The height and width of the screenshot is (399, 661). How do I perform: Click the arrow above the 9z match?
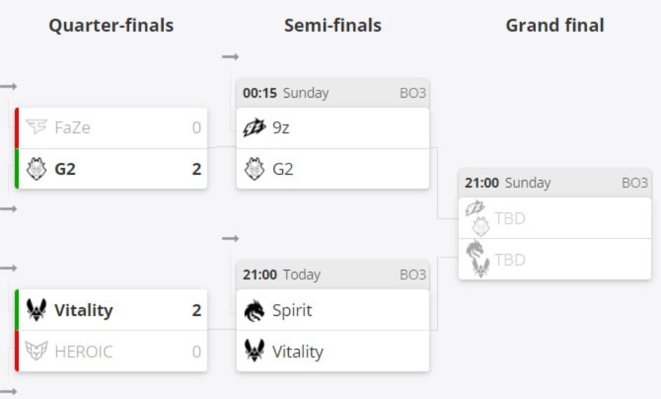click(231, 57)
